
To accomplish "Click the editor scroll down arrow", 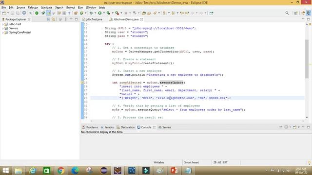I will pyautogui.click(x=307, y=117).
